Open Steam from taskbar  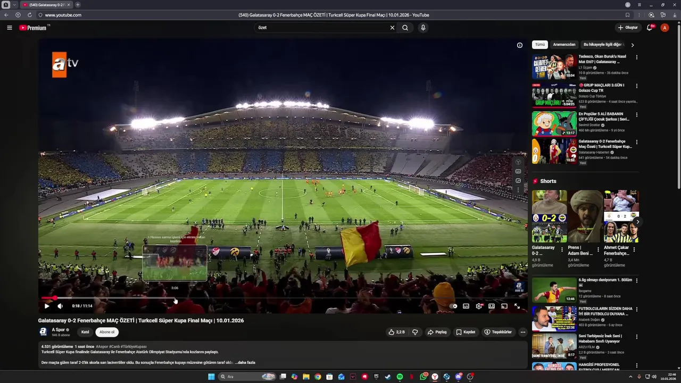coord(388,377)
